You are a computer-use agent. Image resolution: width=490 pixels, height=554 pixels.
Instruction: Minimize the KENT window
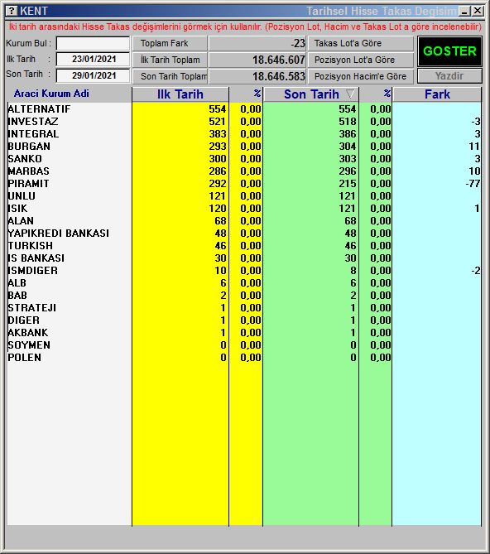(464, 11)
